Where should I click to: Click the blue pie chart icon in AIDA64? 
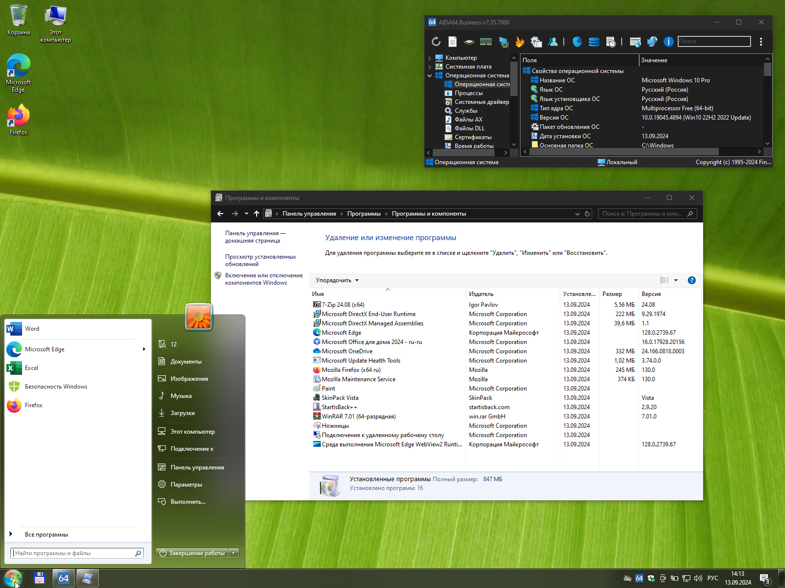tap(577, 42)
